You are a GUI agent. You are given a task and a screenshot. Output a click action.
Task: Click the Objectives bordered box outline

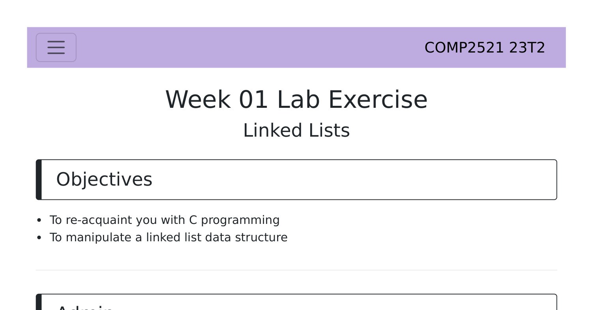(x=296, y=160)
